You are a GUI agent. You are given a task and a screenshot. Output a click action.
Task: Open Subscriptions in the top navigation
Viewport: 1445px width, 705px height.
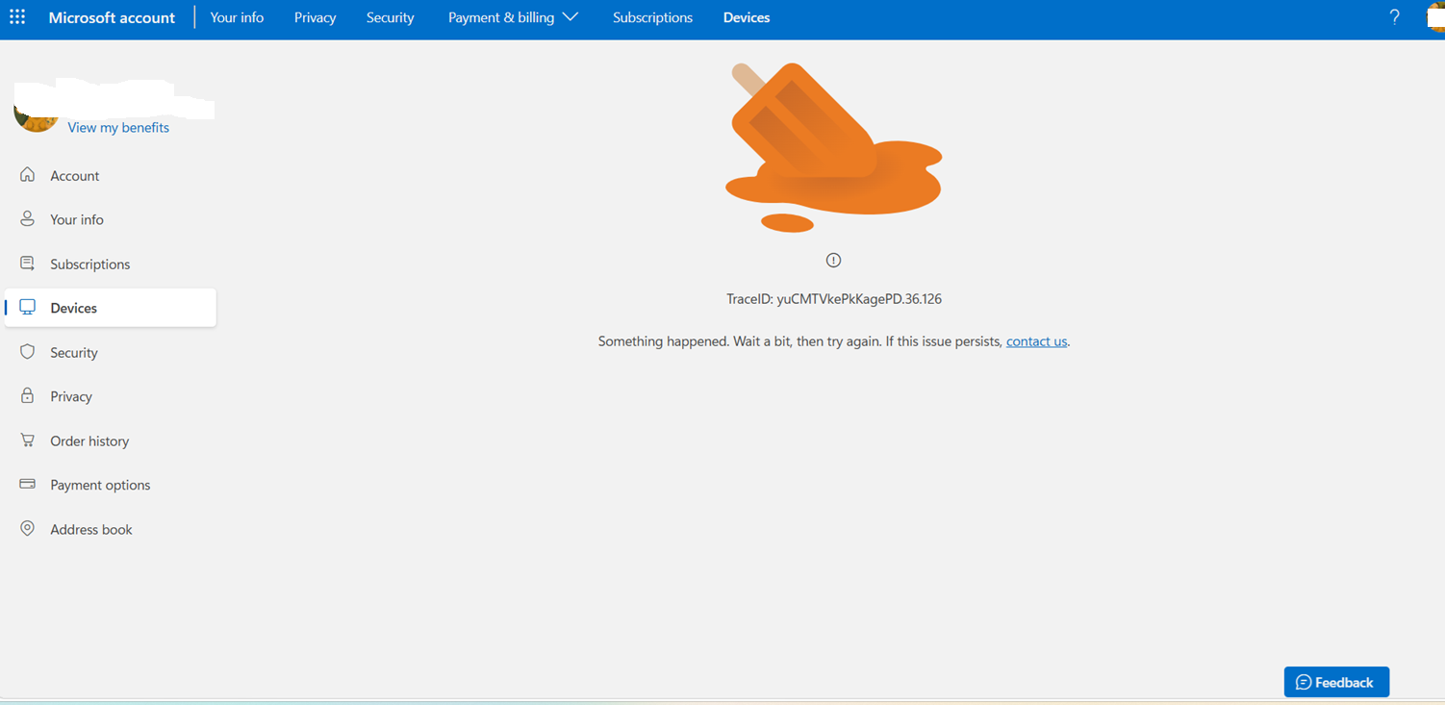tap(652, 17)
